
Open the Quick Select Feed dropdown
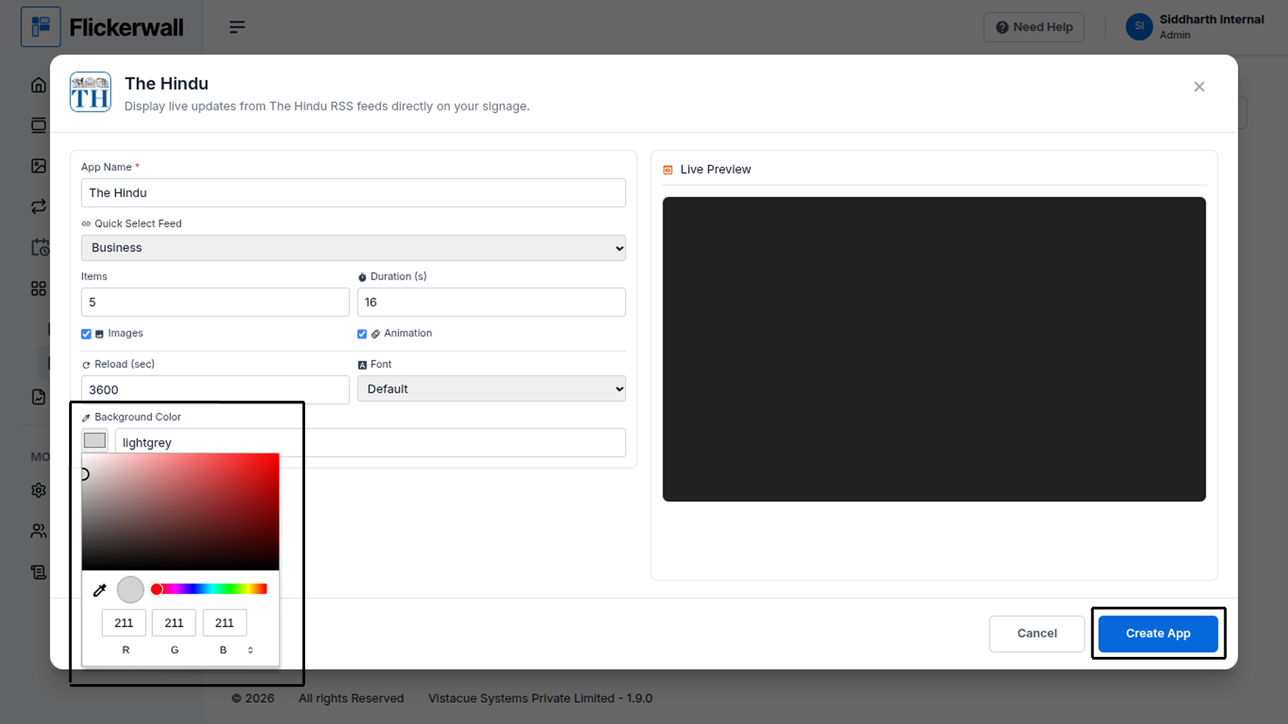(353, 248)
